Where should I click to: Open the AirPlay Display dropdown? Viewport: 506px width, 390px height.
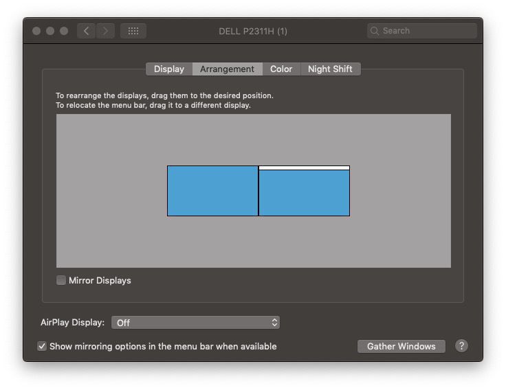(x=195, y=323)
